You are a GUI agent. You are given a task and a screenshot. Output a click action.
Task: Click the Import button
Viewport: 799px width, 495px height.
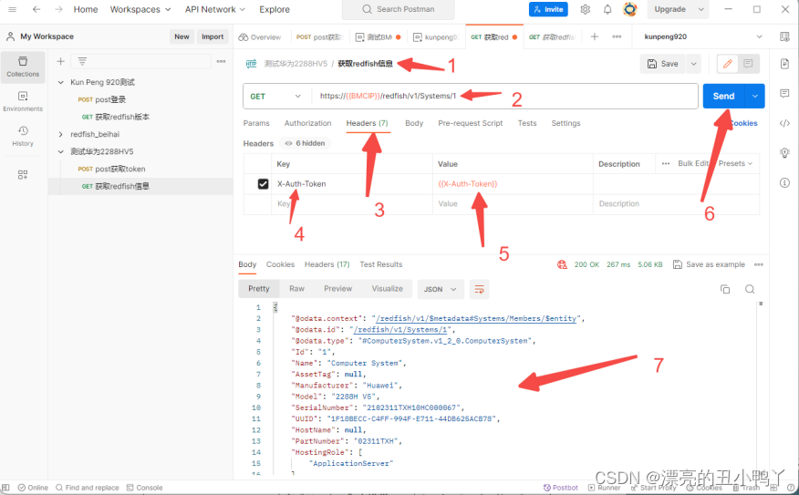(213, 36)
